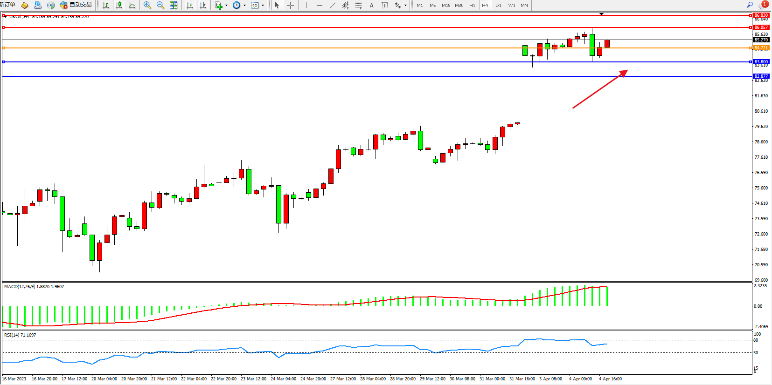Switch chart to bar chart mode
Screen dimensions: 772x385
106,5
